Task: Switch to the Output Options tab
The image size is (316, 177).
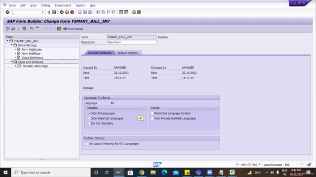Action: (127, 53)
